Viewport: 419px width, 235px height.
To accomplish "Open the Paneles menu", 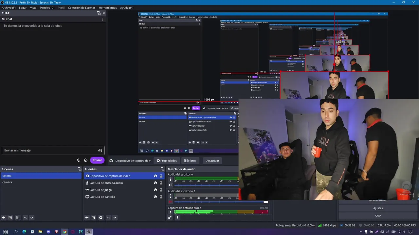I will pos(47,8).
